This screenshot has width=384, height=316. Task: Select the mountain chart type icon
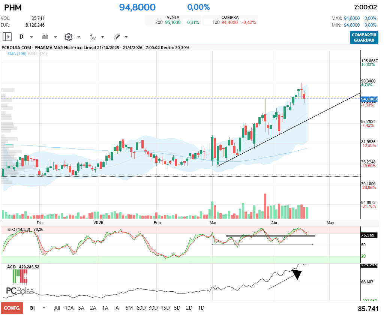[x=45, y=36]
